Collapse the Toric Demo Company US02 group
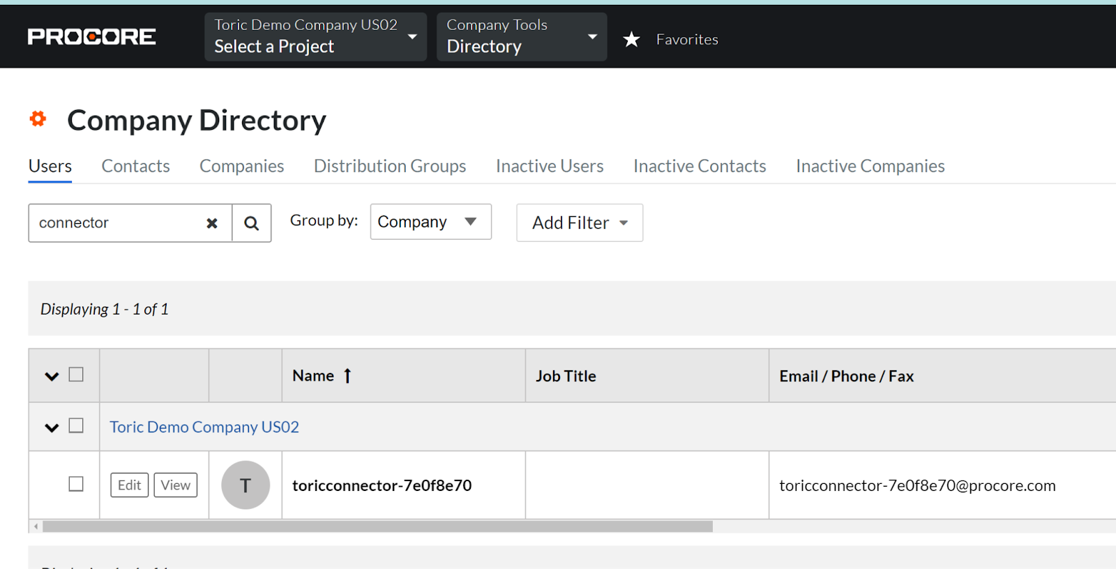The width and height of the screenshot is (1116, 569). 52,427
